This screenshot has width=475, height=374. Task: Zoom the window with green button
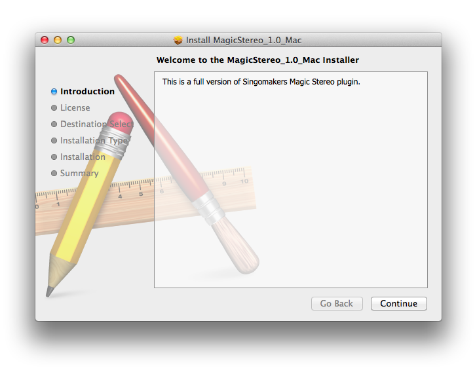click(x=71, y=40)
